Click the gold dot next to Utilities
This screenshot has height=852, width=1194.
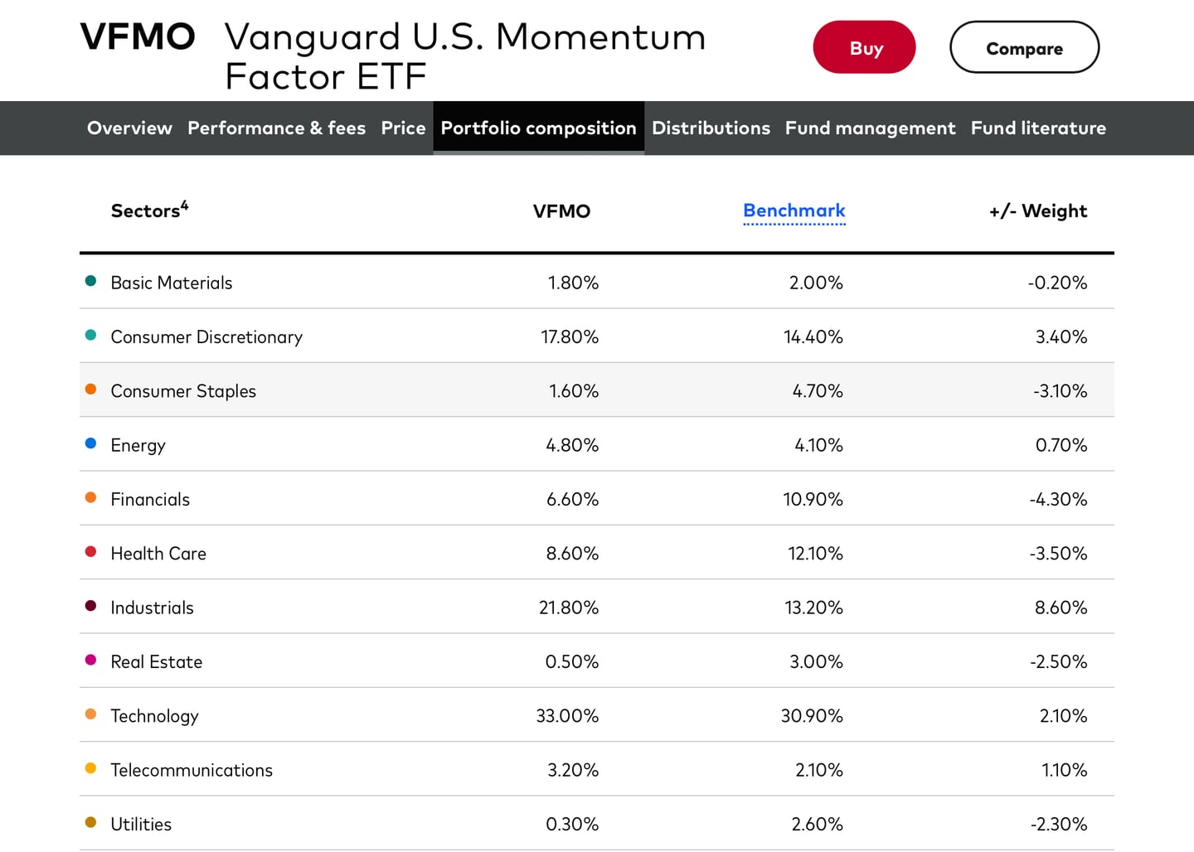(90, 822)
